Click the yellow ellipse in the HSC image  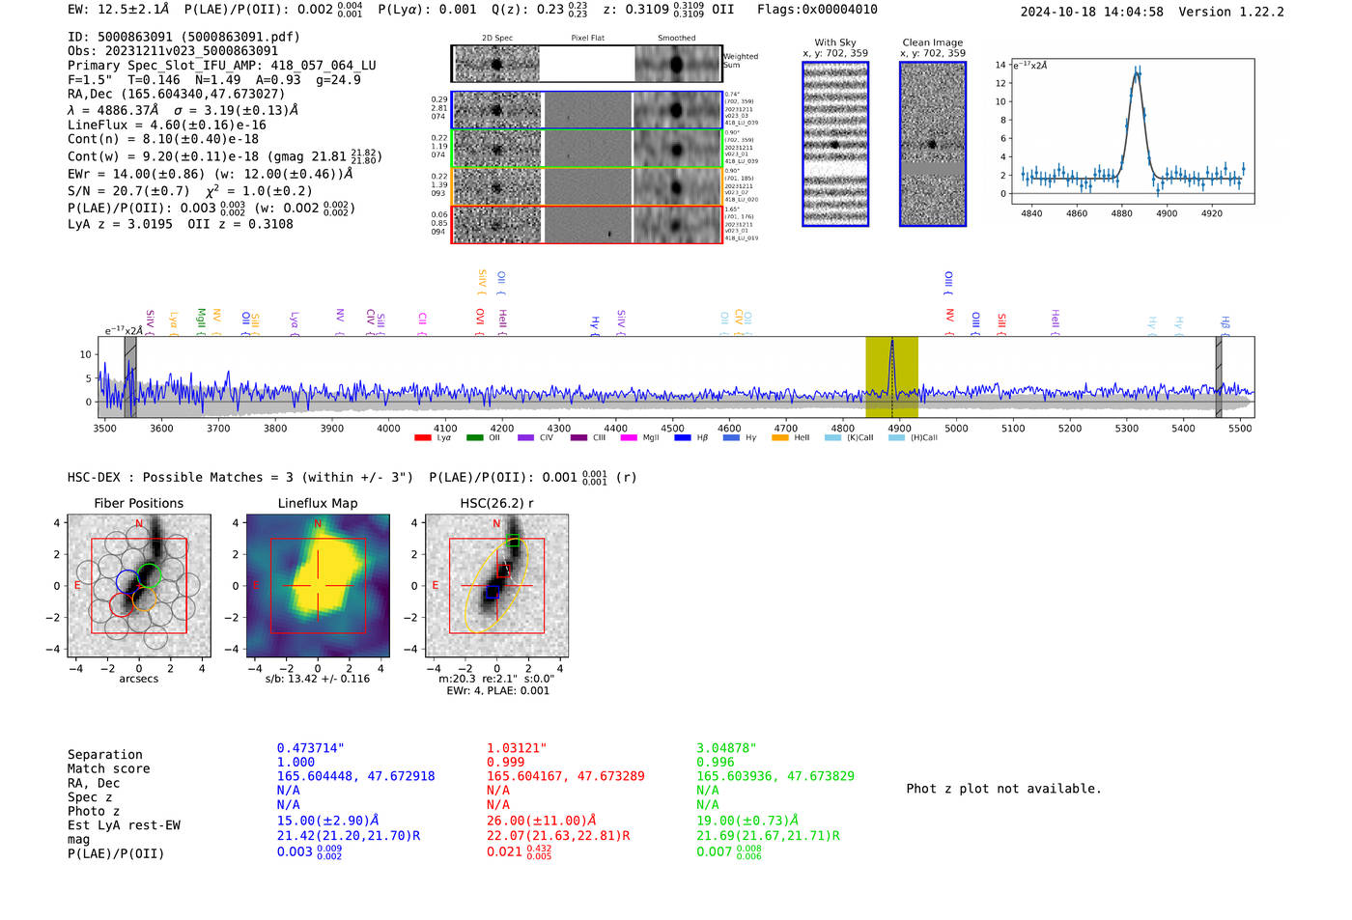[x=496, y=585]
